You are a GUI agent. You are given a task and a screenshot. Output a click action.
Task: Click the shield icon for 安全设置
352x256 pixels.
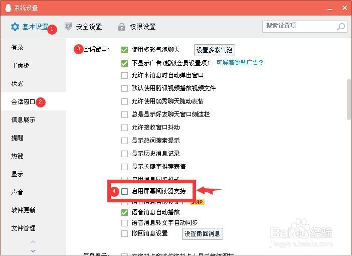tap(68, 26)
